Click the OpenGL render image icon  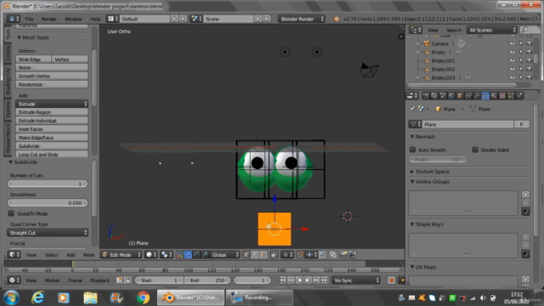tap(343, 255)
